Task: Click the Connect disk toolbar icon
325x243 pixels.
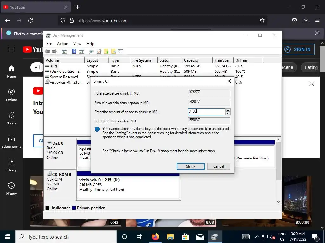Action: pyautogui.click(x=91, y=52)
